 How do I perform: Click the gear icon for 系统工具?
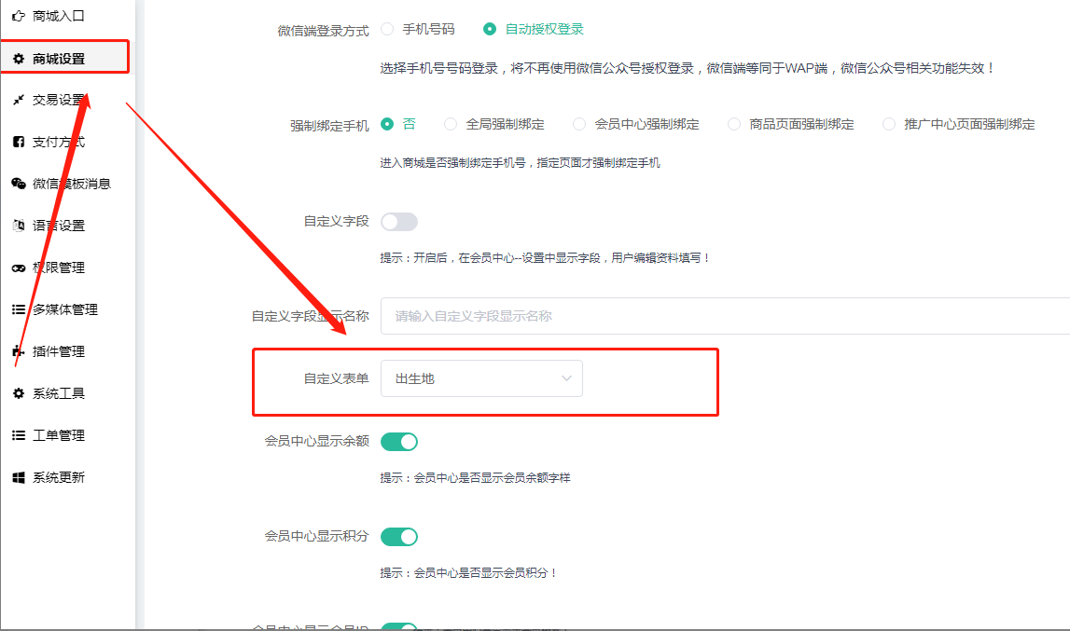[18, 393]
